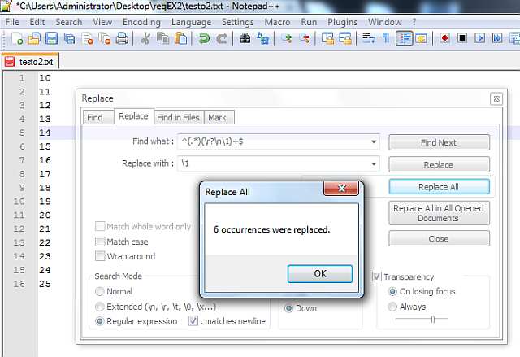Click the Zoom Out toolbar icon
The height and width of the screenshot is (357, 520).
click(304, 38)
